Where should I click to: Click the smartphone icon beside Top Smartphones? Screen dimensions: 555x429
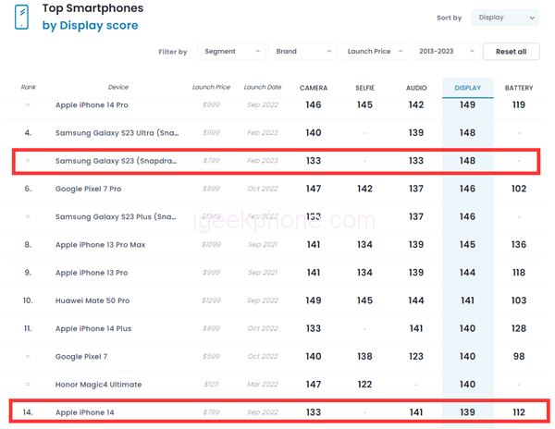pos(21,17)
